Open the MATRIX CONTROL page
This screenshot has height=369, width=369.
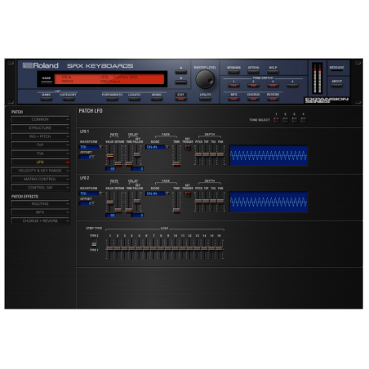click(x=40, y=179)
